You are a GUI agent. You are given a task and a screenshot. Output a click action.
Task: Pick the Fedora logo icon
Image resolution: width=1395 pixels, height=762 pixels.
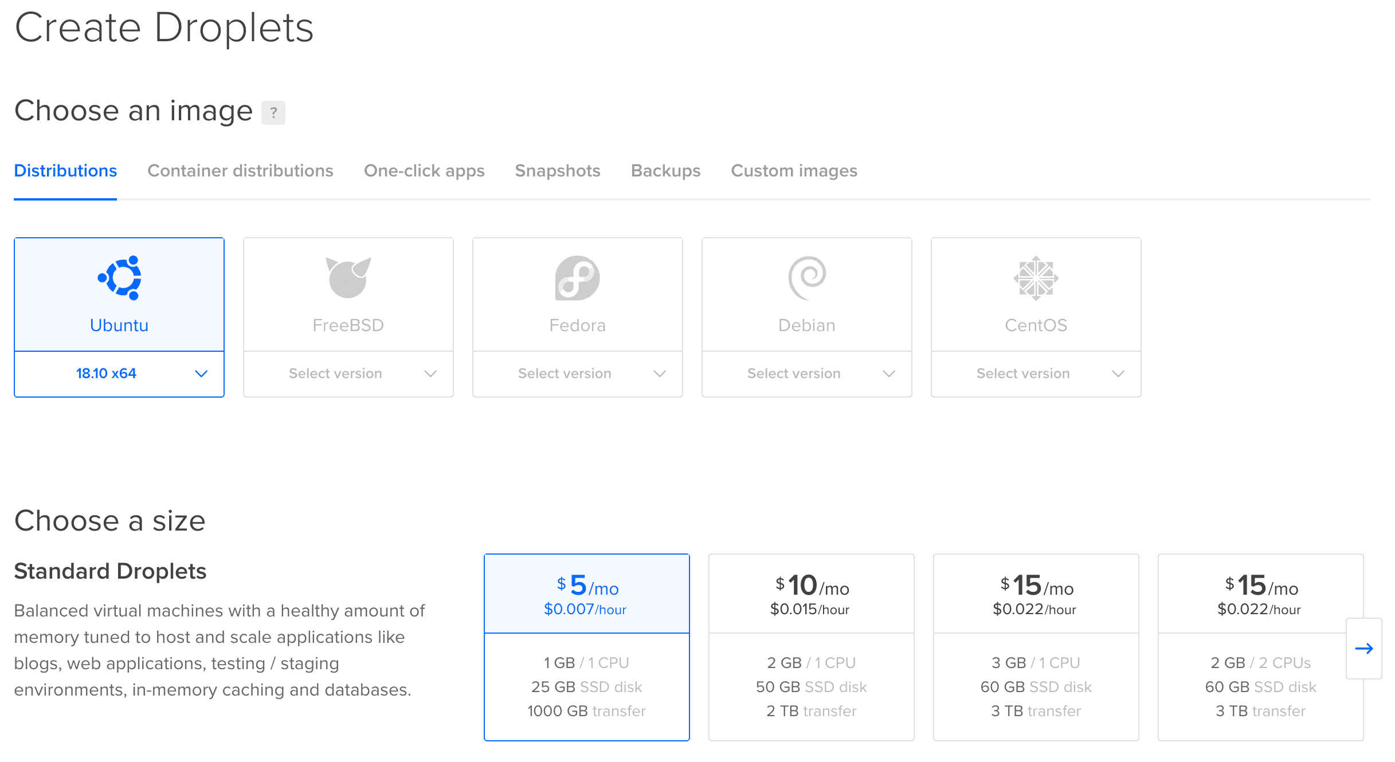pyautogui.click(x=578, y=278)
